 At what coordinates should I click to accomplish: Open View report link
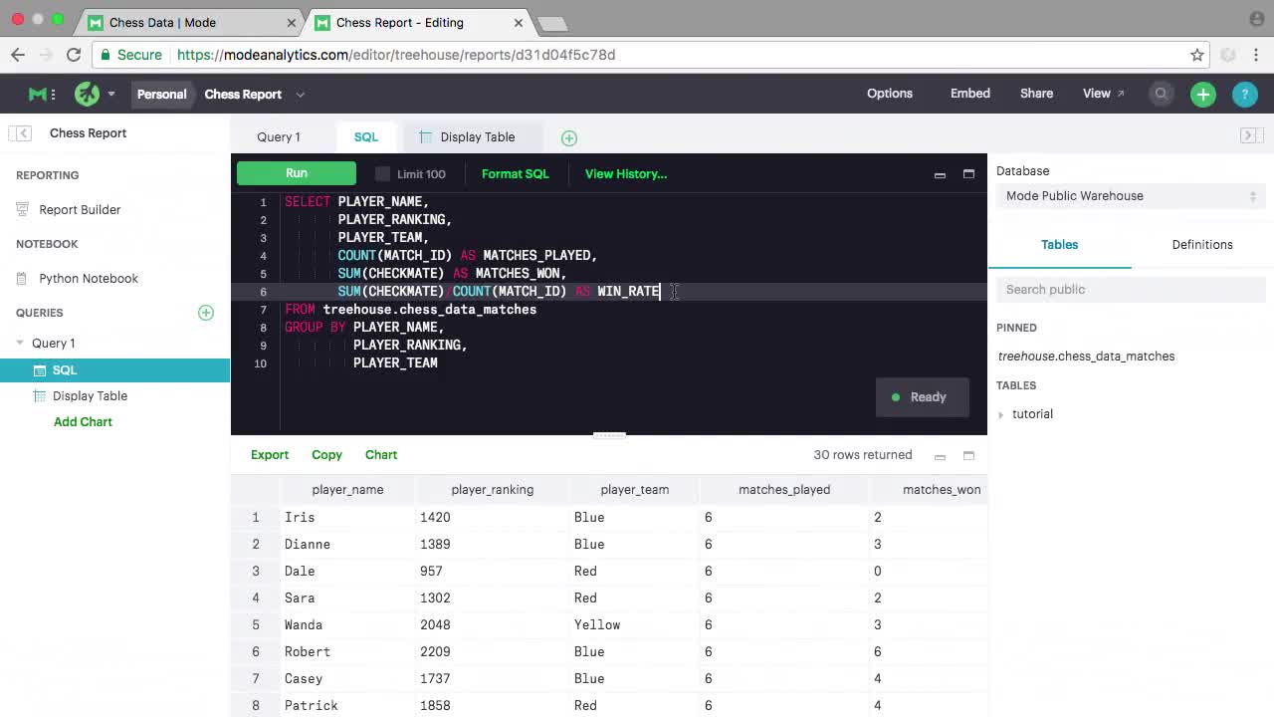[x=1103, y=94]
